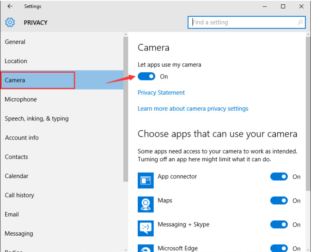
Task: Click sidebar scrollbar down arrow
Action: coord(126,250)
